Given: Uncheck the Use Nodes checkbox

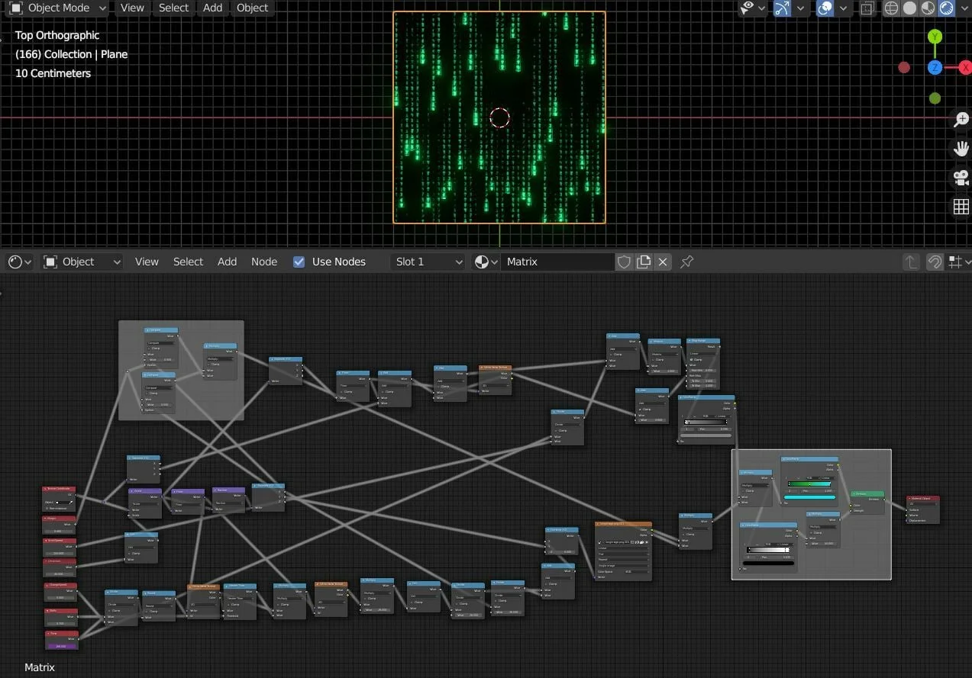Looking at the screenshot, I should point(299,262).
